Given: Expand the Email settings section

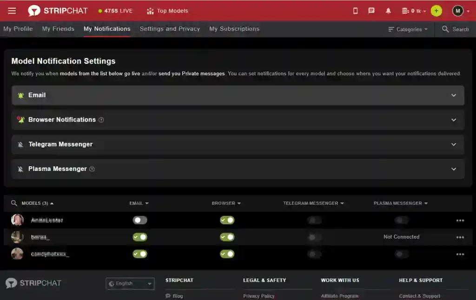Looking at the screenshot, I should [x=238, y=95].
